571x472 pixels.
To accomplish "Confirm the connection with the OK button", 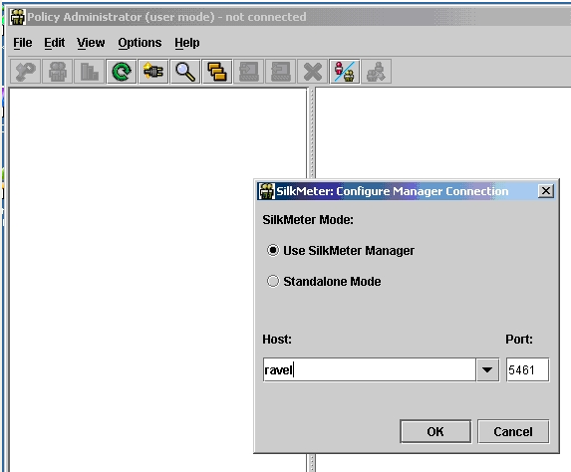I will (x=435, y=431).
